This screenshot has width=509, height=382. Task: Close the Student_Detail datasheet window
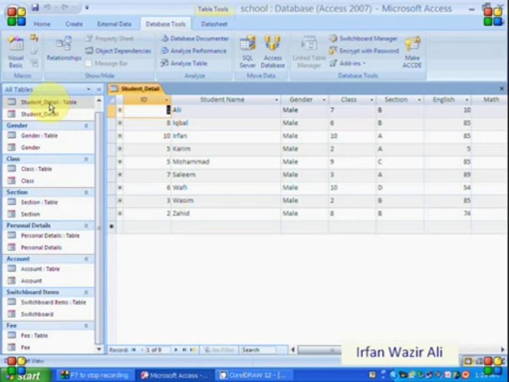(x=502, y=89)
